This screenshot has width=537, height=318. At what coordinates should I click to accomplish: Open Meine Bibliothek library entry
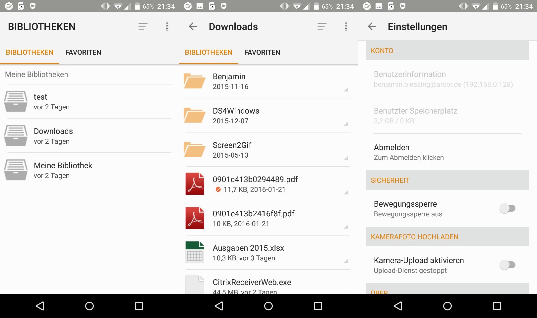(63, 170)
